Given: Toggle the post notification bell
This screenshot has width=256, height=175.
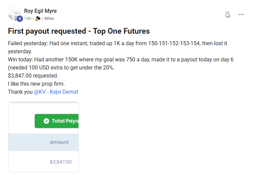Looking at the screenshot, I should point(228,14).
